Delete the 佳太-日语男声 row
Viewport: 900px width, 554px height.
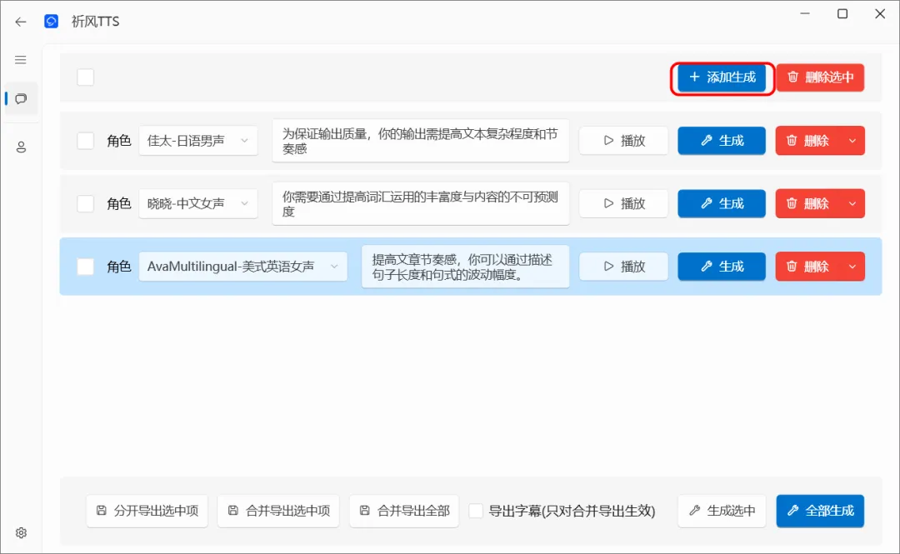point(808,141)
